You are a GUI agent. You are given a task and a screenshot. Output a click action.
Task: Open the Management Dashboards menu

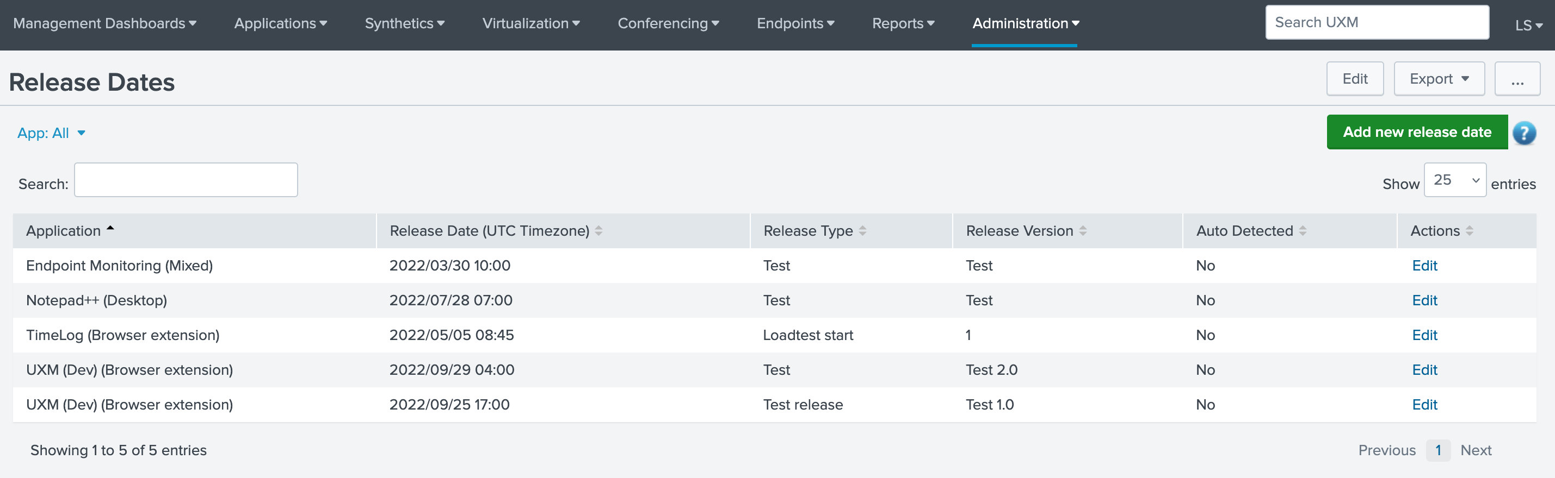pos(104,23)
